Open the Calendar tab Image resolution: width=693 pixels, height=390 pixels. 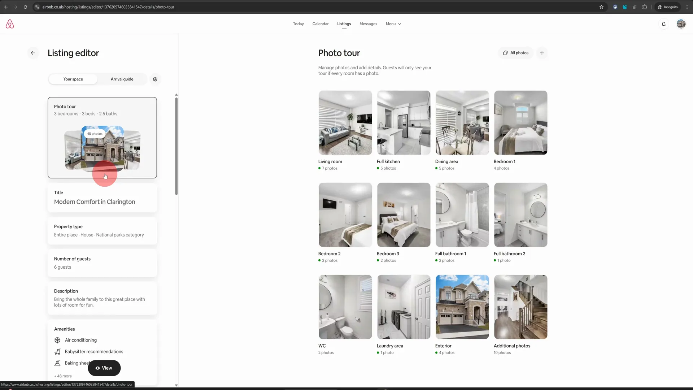(x=321, y=24)
